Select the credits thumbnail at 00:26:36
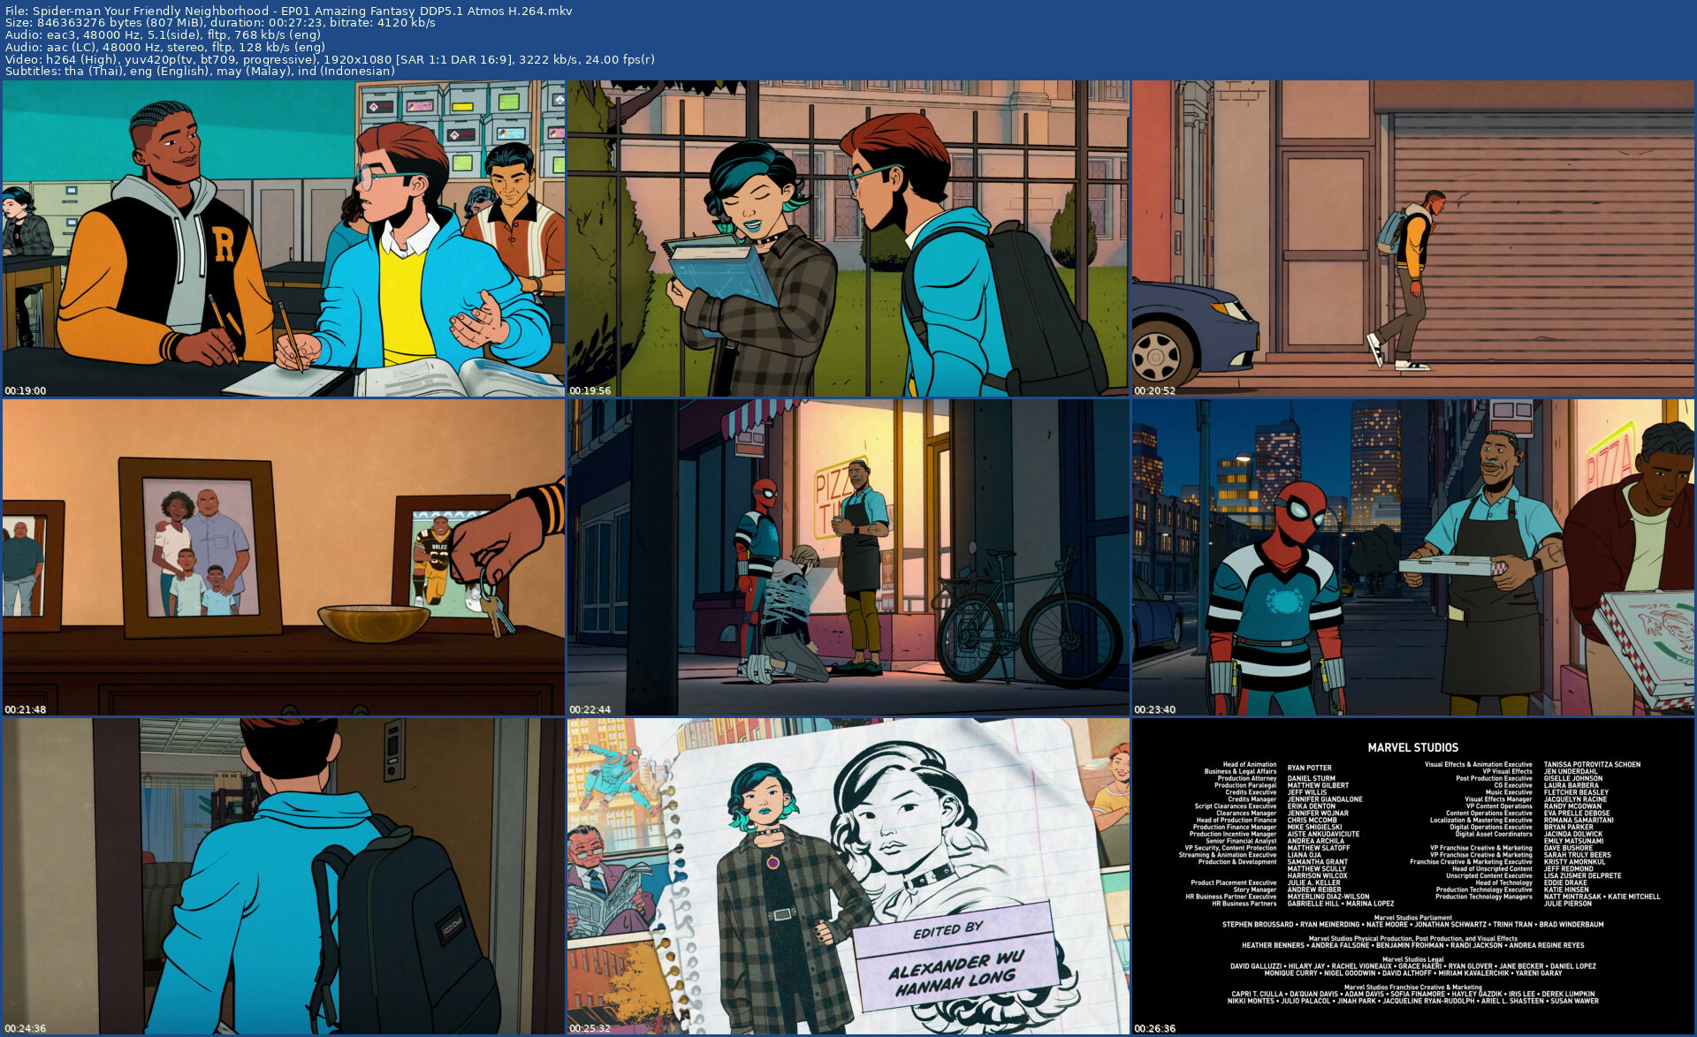 (x=1413, y=876)
